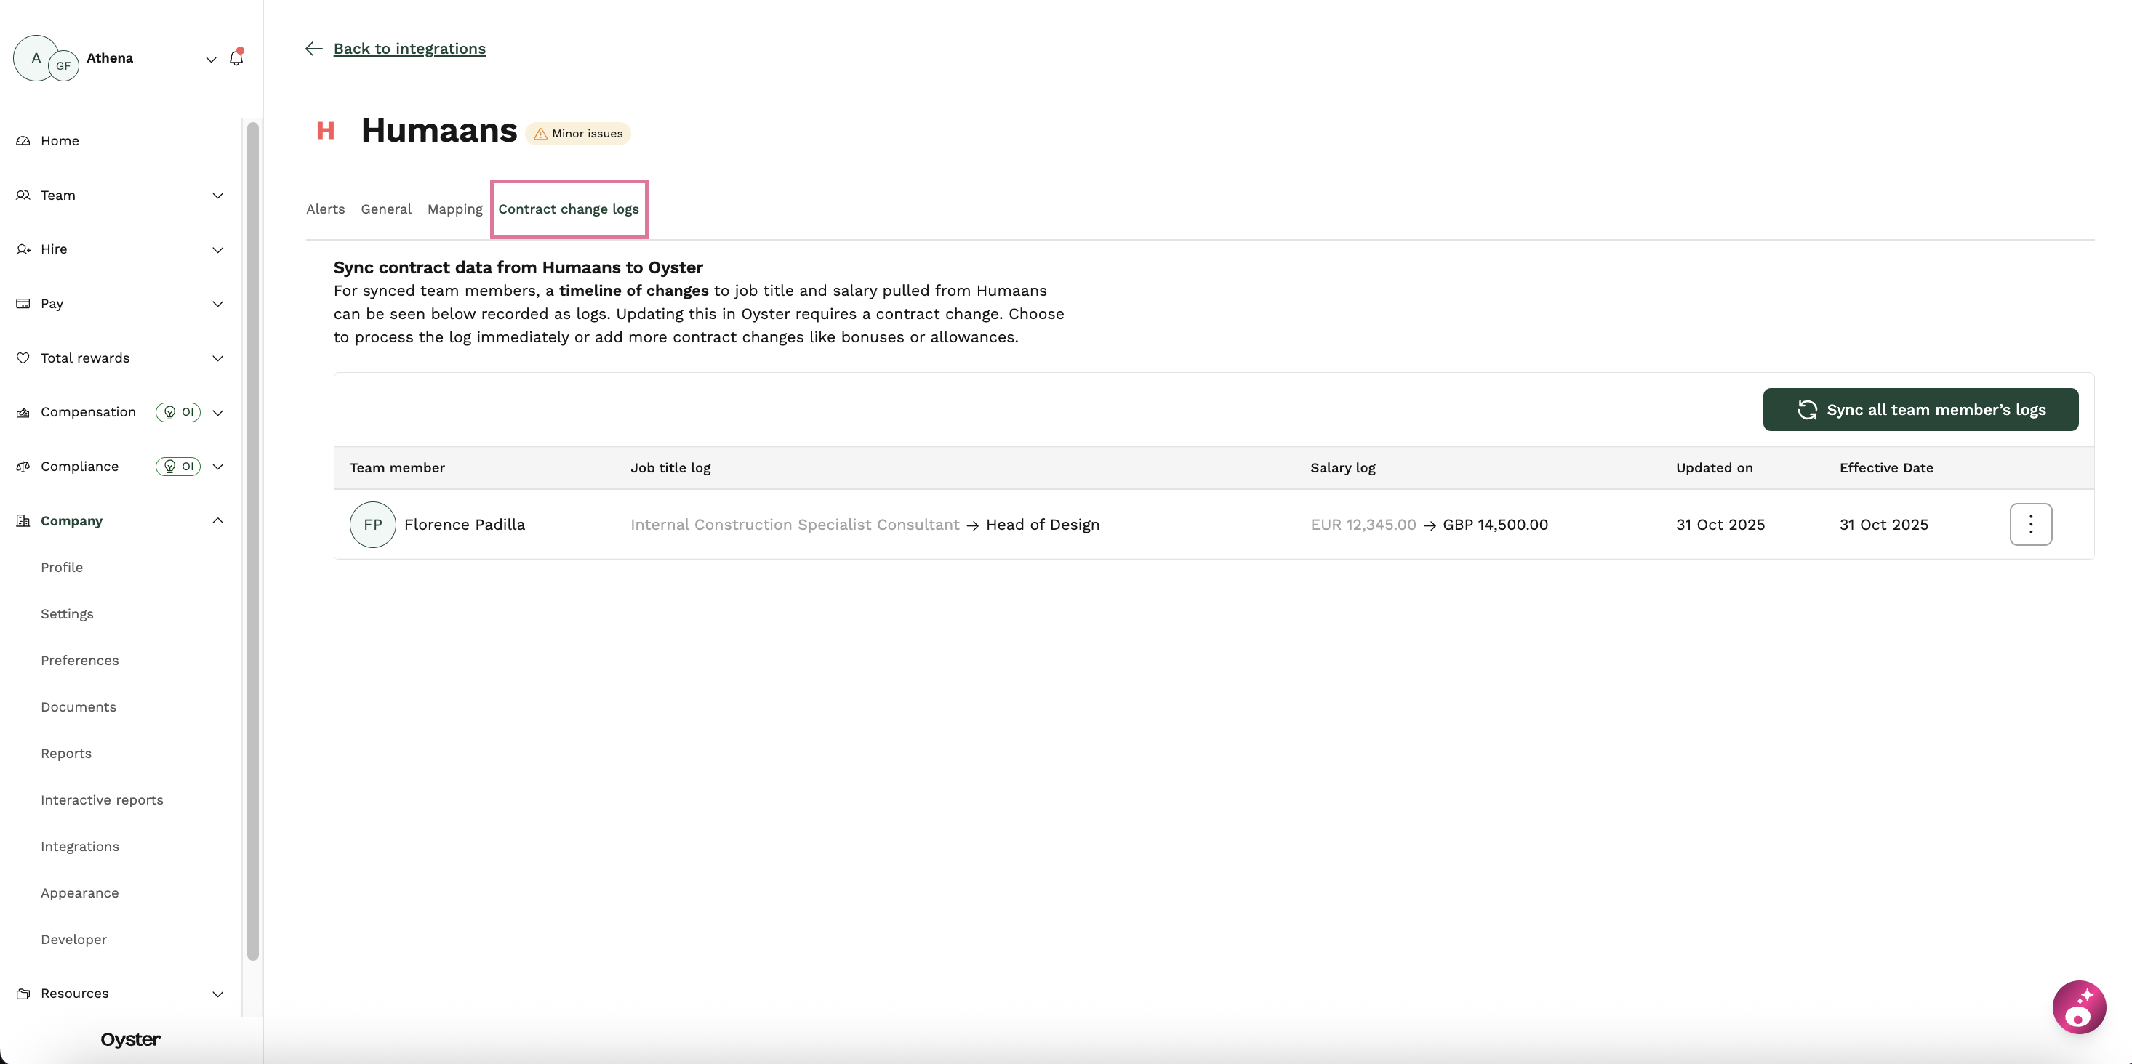Click the Humaans red H logo
Screen dimensions: 2132x1064
pos(325,131)
